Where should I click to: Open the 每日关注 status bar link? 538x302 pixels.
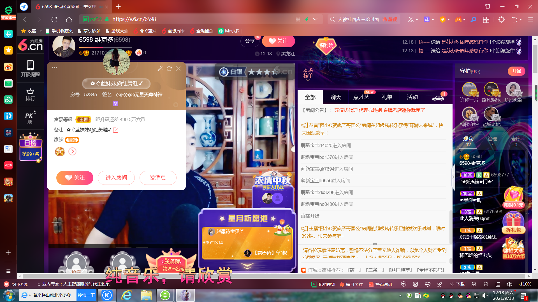click(x=351, y=284)
